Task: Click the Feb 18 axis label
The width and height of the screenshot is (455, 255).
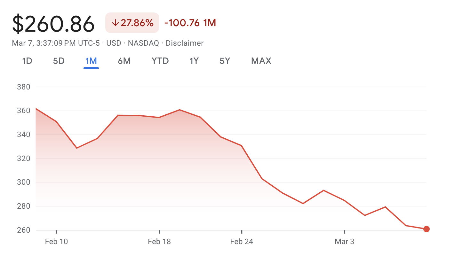Action: [159, 242]
